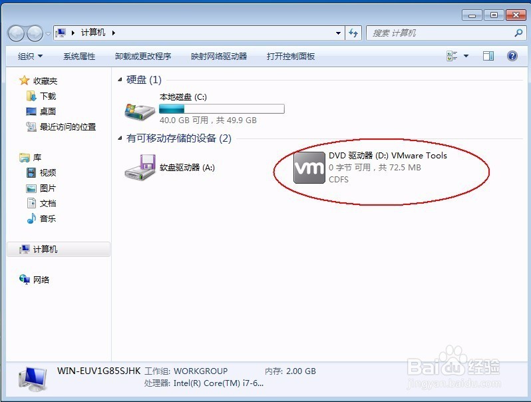Expand root arrow before 计算机 breadcrumb

click(73, 33)
